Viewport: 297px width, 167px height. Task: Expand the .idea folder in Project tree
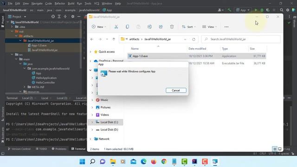(12, 27)
